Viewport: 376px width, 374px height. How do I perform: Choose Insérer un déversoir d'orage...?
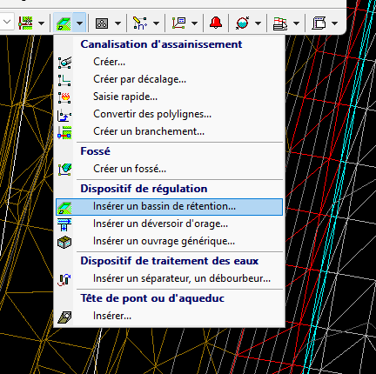coord(169,224)
